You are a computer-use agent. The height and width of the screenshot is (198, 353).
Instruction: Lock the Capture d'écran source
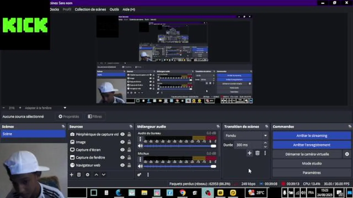[x=129, y=150]
